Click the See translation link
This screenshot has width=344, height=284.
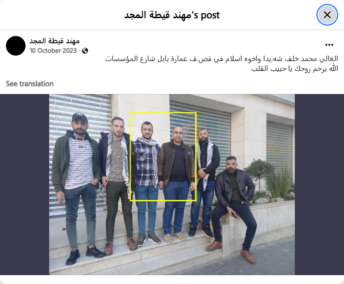point(29,84)
